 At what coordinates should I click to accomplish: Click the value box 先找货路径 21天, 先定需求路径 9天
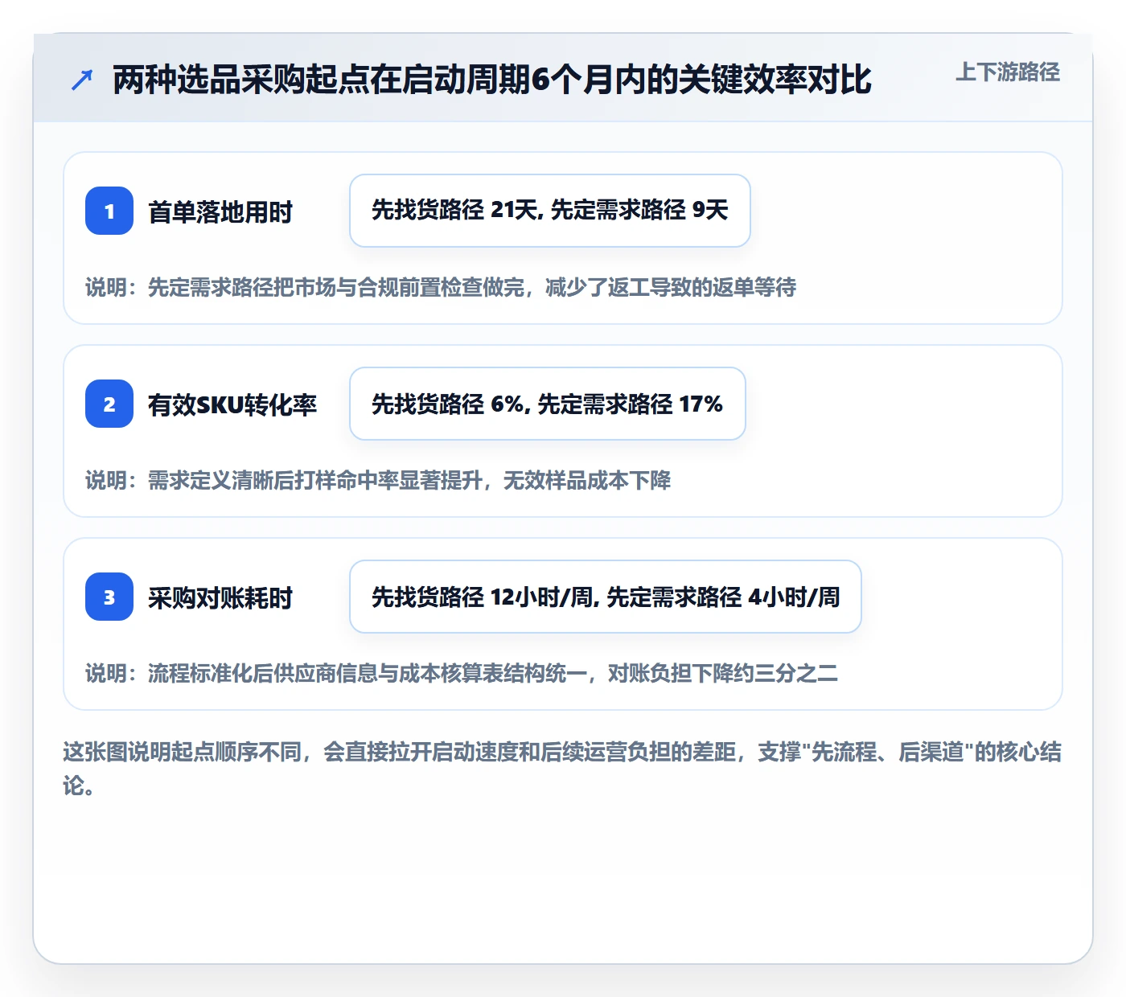tap(550, 211)
